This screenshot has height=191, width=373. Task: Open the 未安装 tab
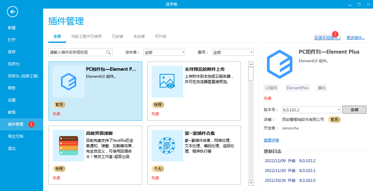point(139,36)
